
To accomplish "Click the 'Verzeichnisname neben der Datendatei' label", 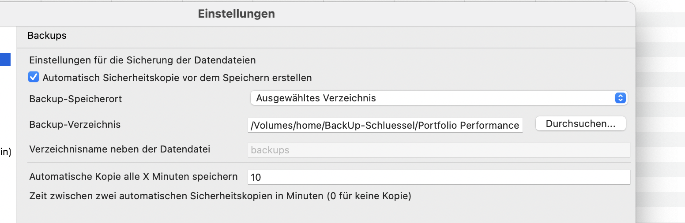I will (x=120, y=149).
